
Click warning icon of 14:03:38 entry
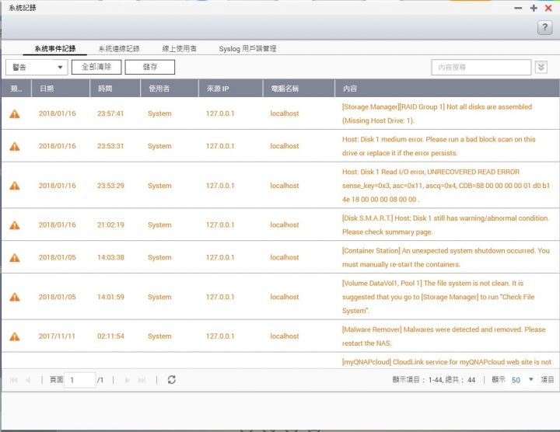14,257
